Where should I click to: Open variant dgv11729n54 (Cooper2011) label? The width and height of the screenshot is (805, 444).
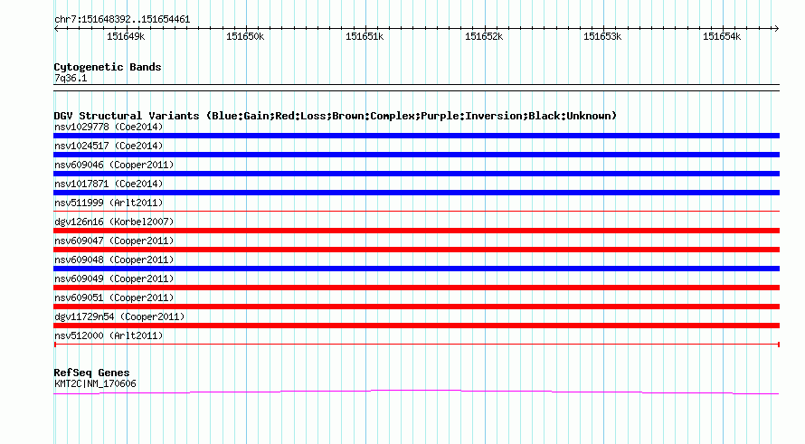click(x=119, y=316)
